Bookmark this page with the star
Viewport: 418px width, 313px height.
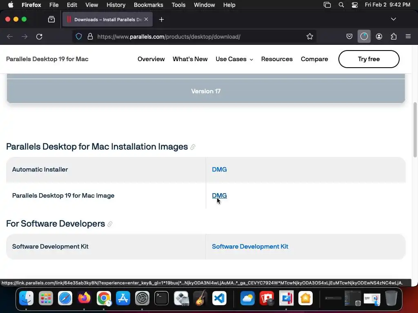(309, 36)
